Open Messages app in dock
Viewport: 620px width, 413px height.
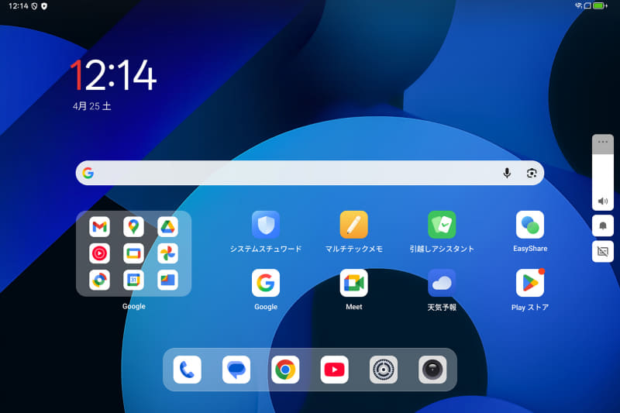pos(236,370)
